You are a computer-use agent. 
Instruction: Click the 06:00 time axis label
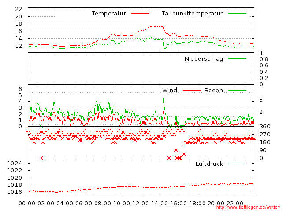tap(84, 204)
